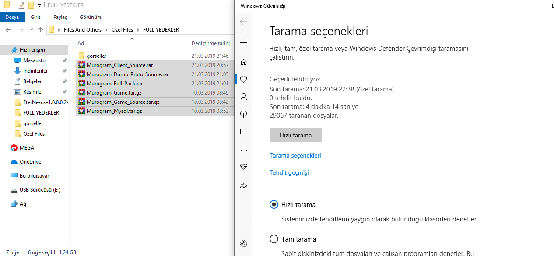This screenshot has width=554, height=256.
Task: Click the Hızlı tarama button
Action: (296, 135)
